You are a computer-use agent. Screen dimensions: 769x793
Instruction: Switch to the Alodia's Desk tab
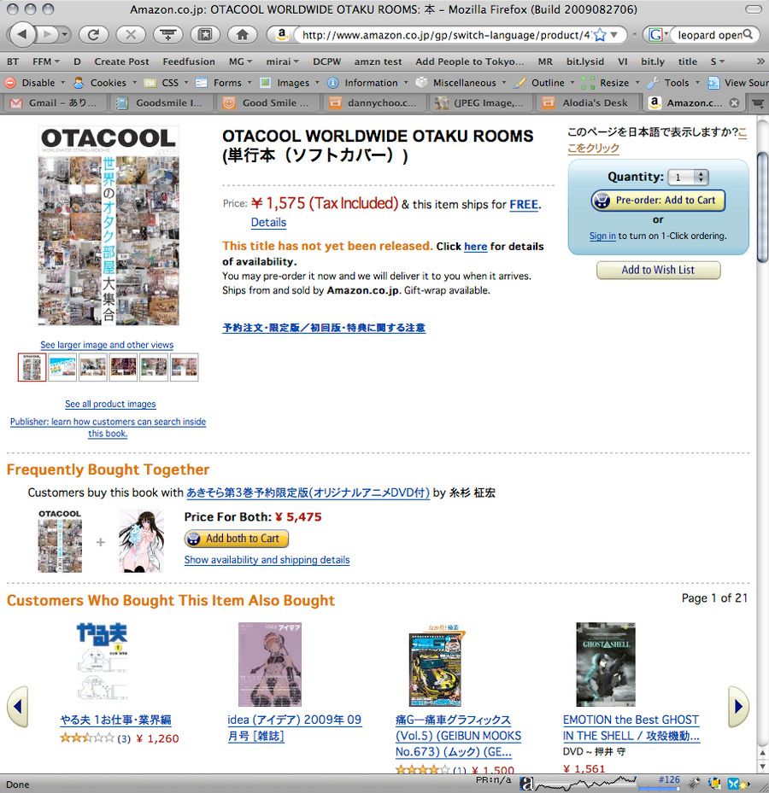point(587,103)
